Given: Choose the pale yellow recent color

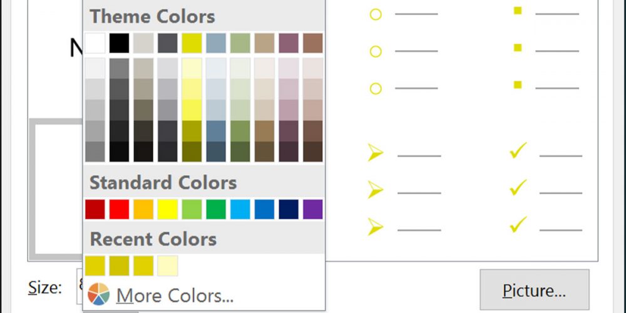Looking at the screenshot, I should (168, 265).
